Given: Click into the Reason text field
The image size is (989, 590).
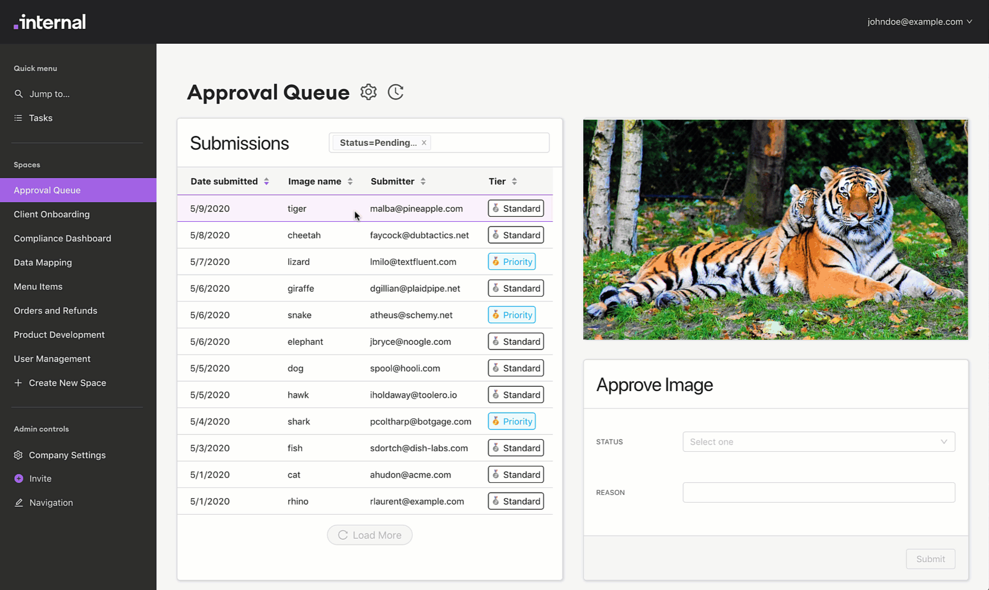Looking at the screenshot, I should [x=818, y=492].
